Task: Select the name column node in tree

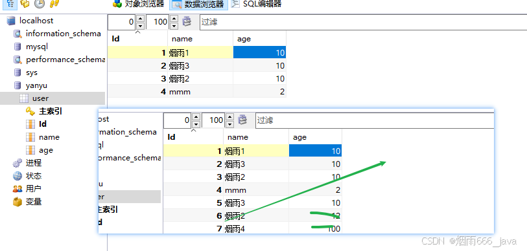Action: point(49,137)
